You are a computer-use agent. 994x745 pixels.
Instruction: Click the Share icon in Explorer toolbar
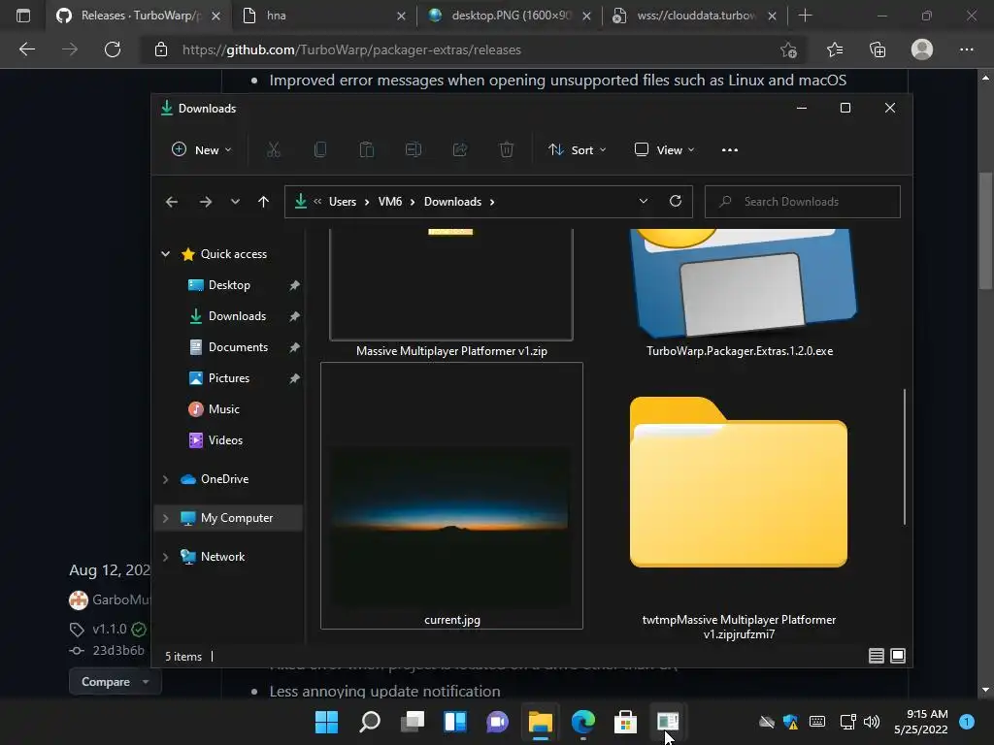(x=459, y=150)
